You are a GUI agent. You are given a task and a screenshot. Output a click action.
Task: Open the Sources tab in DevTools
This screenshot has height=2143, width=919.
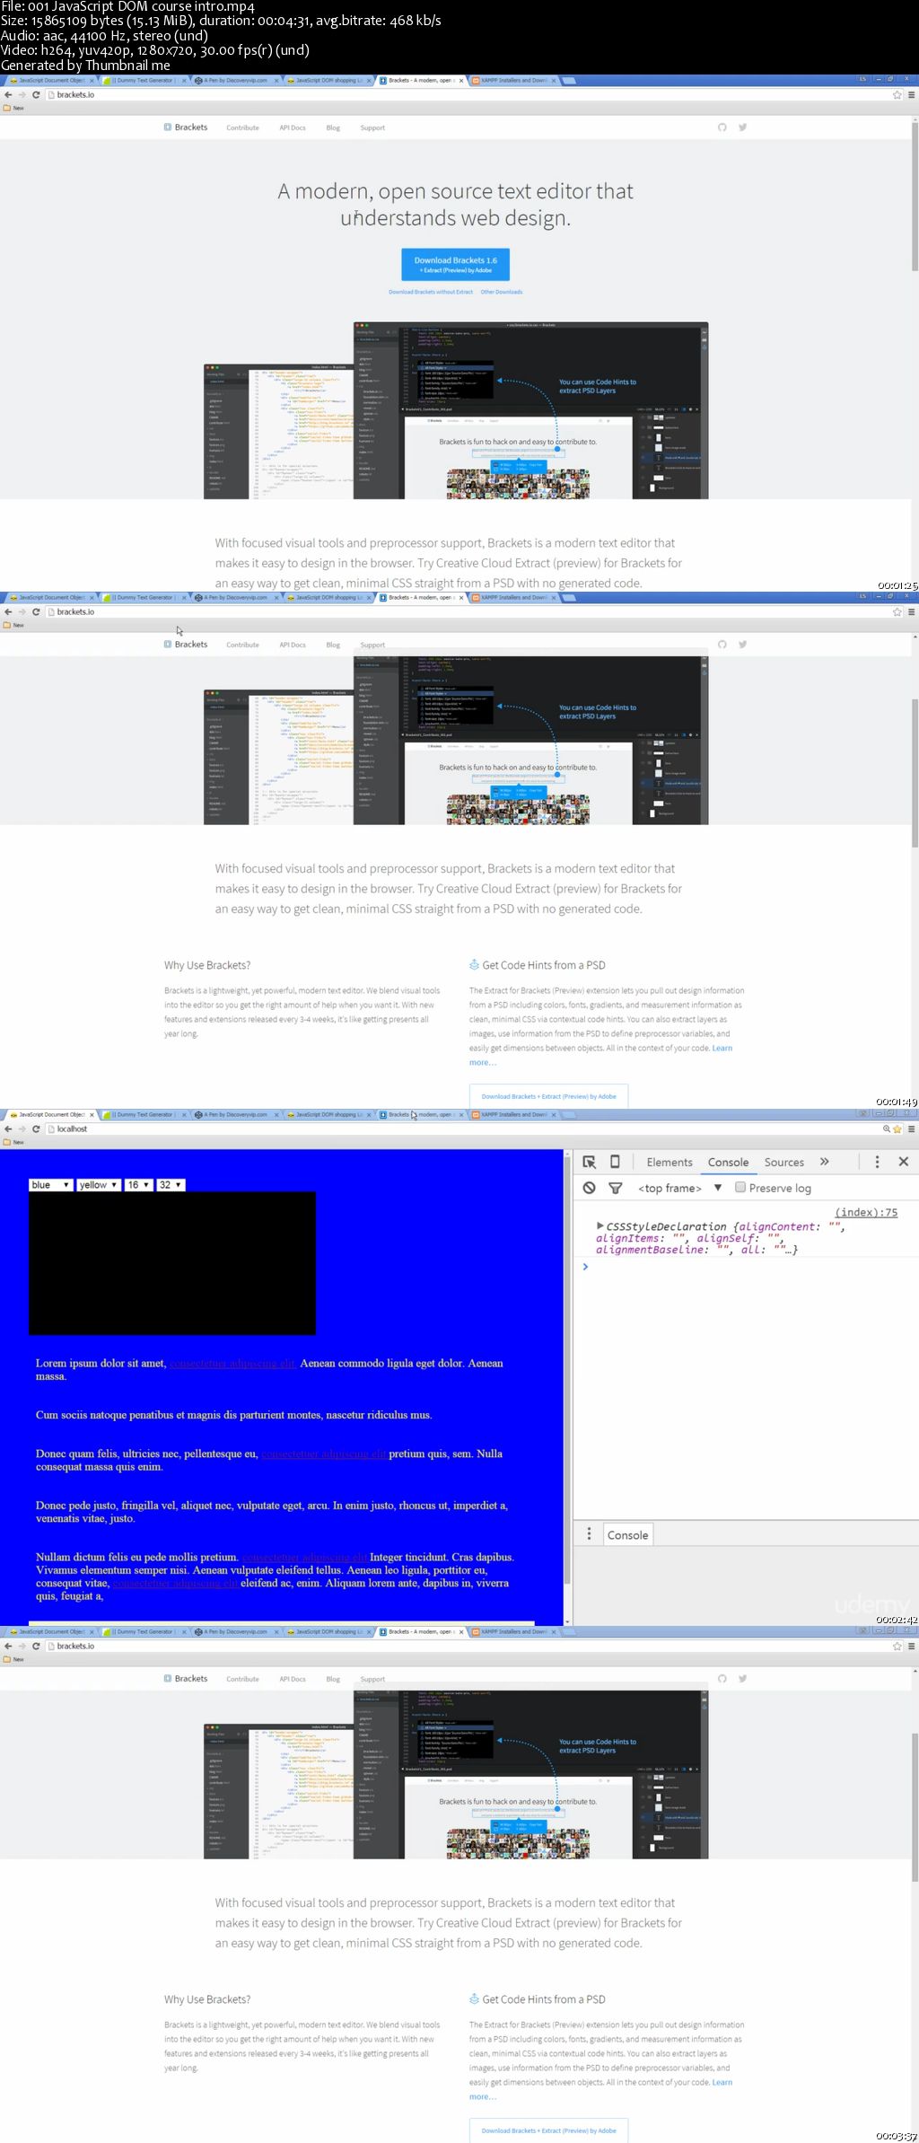click(783, 1162)
